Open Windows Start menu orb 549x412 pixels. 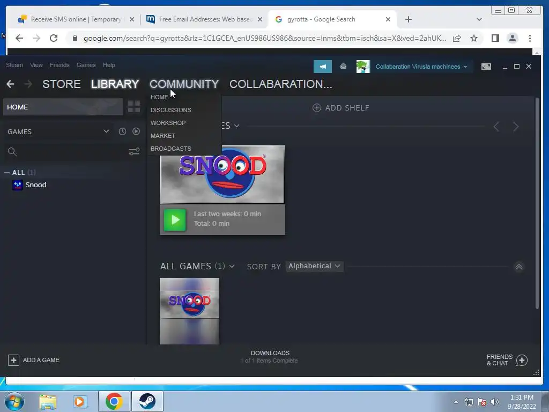pyautogui.click(x=14, y=401)
